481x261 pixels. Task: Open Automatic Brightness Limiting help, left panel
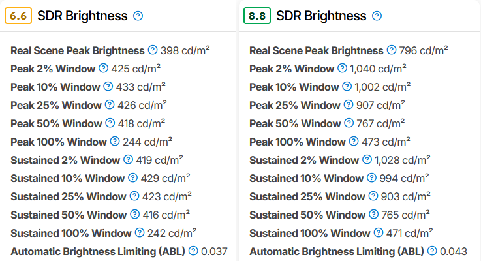coord(193,251)
